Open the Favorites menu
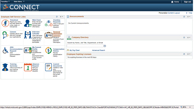This screenshot has height=109, width=194. [x=5, y=2]
